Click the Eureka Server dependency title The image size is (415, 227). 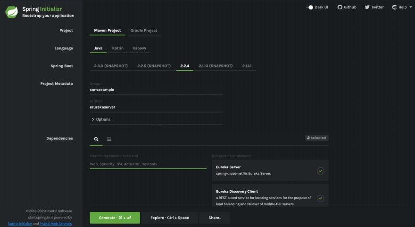point(228,167)
